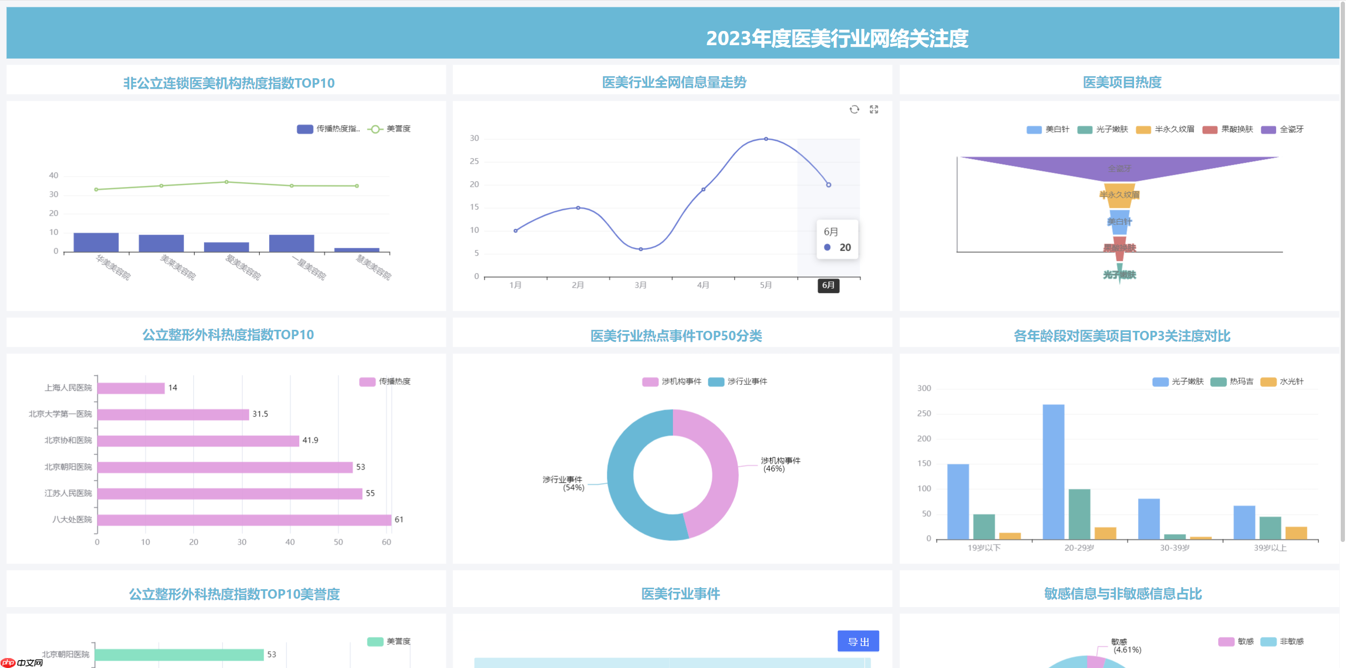Select the 6月 data point on the trend line
Screen dimensions: 1346x668
point(829,184)
